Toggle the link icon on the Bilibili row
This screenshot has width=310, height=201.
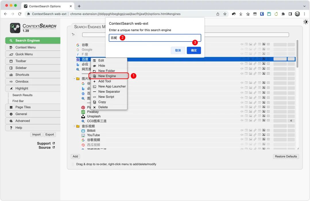tap(255, 130)
